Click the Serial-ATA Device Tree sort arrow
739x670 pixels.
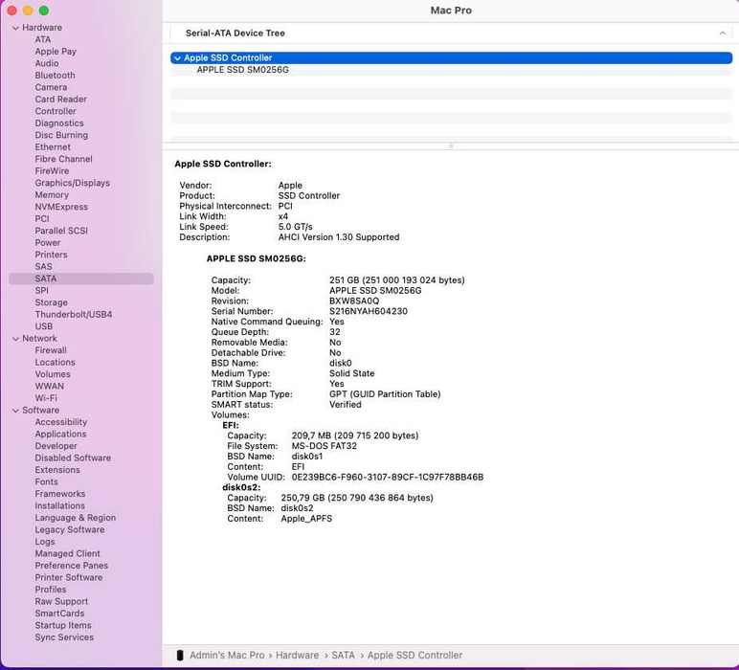tap(722, 33)
